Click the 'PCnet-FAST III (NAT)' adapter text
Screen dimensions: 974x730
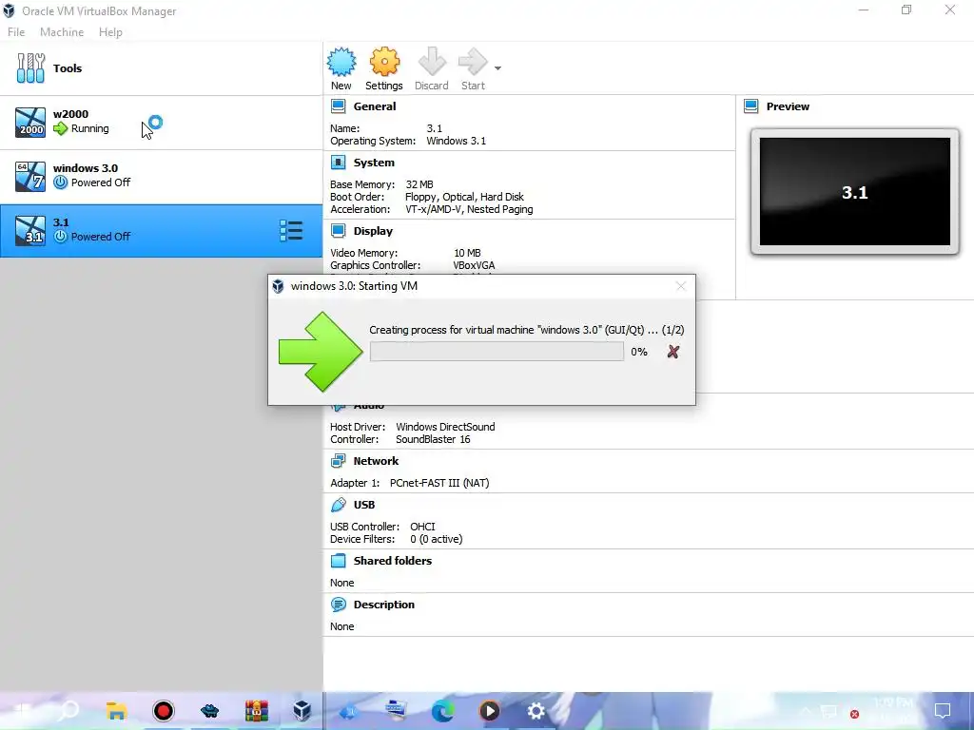(439, 483)
